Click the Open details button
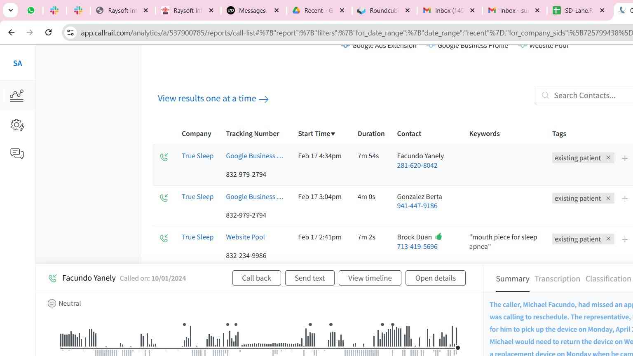Viewport: 633px width, 356px height. pyautogui.click(x=435, y=278)
